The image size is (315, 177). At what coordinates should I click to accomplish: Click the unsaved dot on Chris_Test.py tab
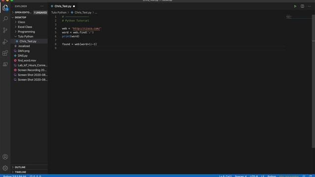click(74, 6)
